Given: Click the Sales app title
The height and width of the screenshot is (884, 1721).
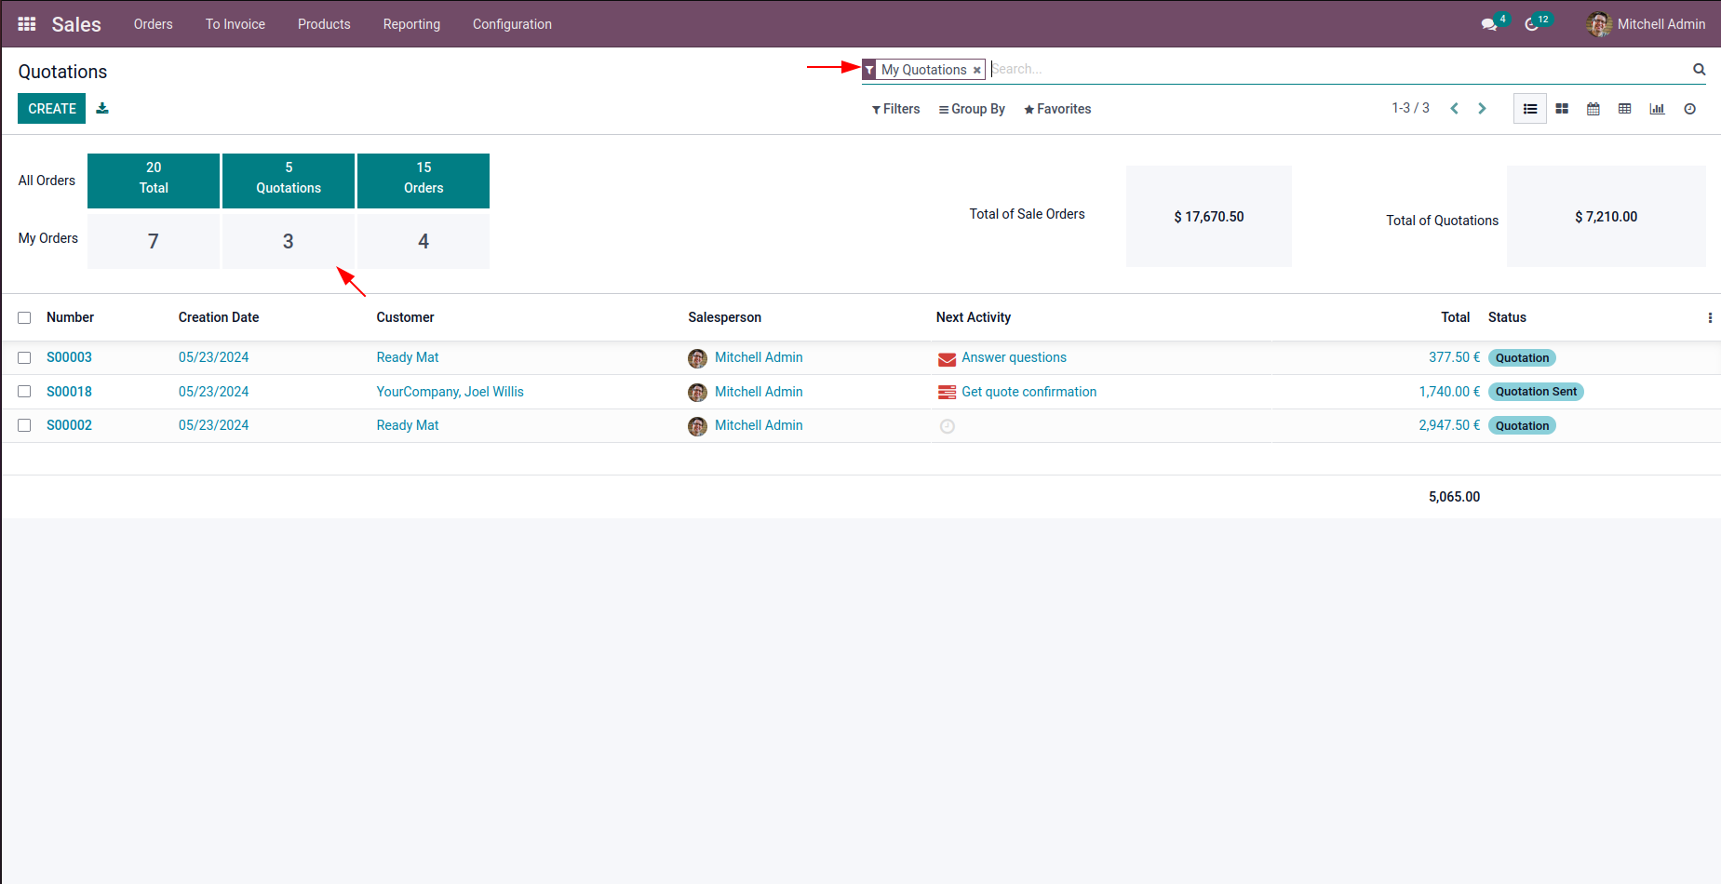Looking at the screenshot, I should 76,24.
